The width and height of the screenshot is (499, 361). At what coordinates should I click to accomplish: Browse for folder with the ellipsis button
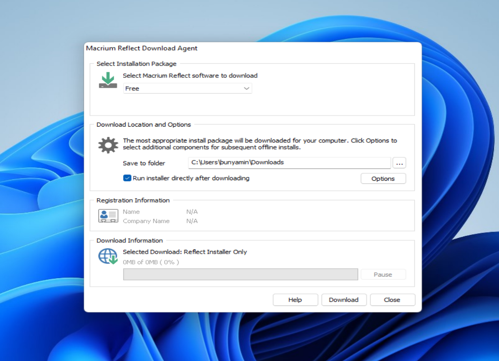[x=399, y=163]
